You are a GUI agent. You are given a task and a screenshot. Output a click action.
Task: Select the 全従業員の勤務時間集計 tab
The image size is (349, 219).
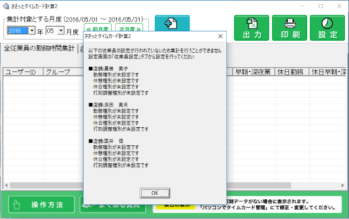tap(39, 48)
